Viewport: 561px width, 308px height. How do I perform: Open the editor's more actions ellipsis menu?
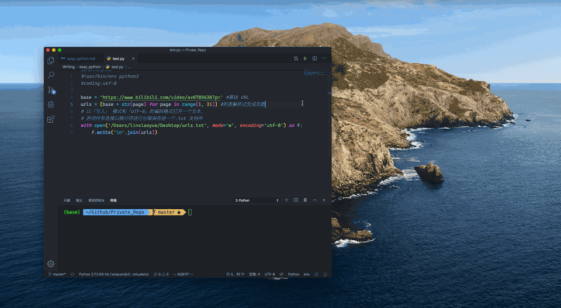[x=324, y=58]
